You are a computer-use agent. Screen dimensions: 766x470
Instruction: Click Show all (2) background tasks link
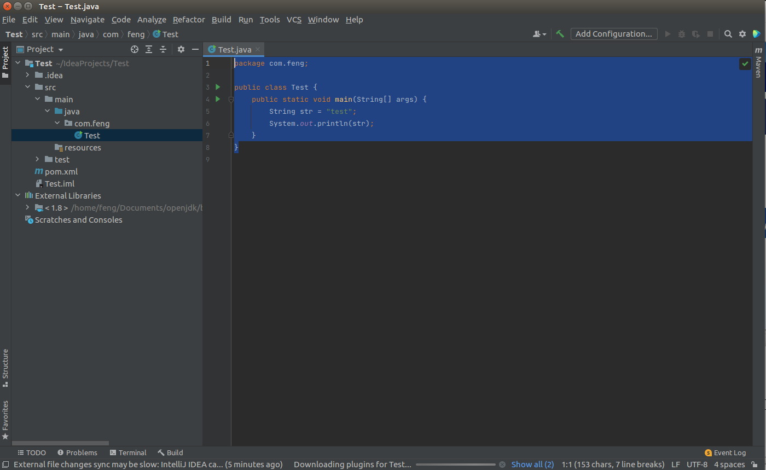pos(532,465)
